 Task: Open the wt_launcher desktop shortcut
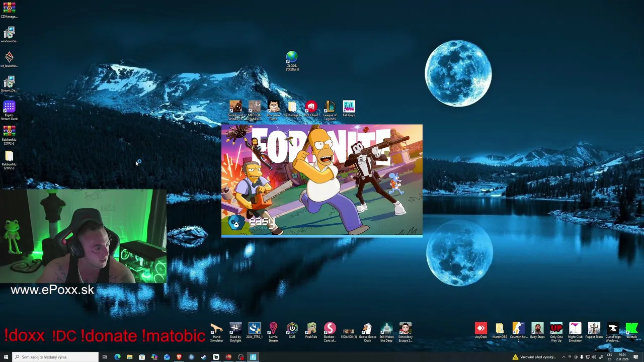(x=9, y=59)
